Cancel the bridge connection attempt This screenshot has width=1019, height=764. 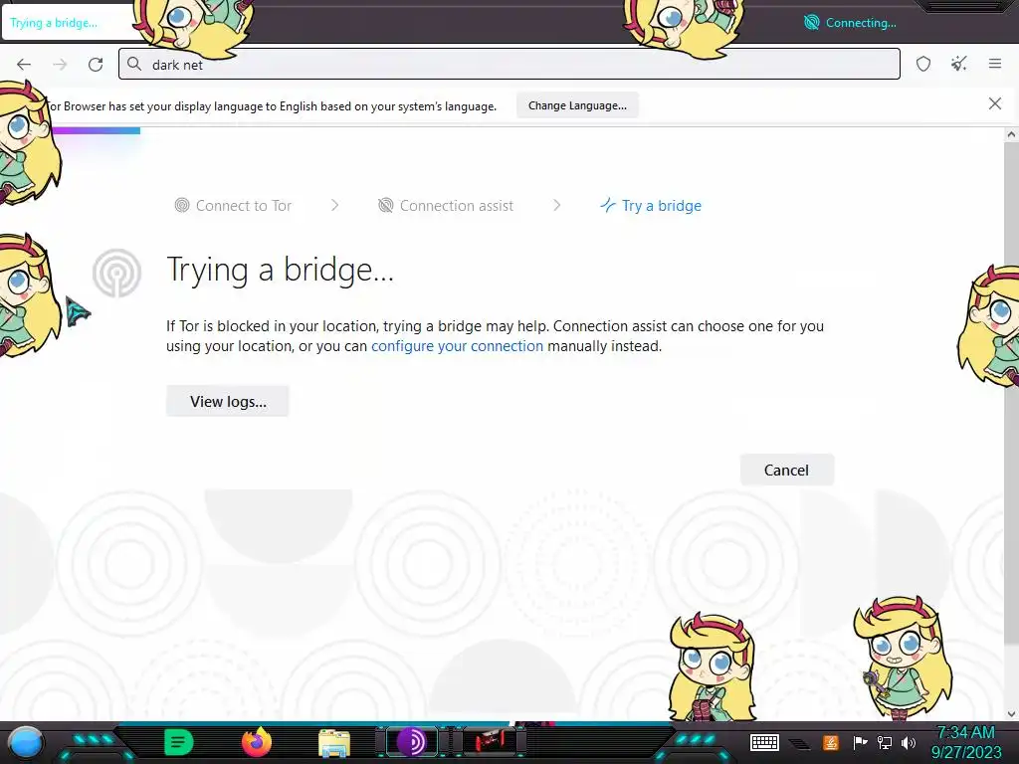[x=786, y=471]
